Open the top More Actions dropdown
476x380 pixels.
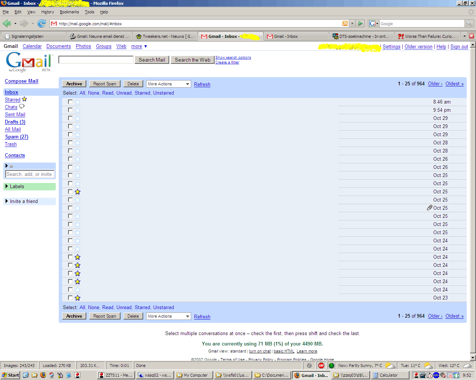pos(168,84)
